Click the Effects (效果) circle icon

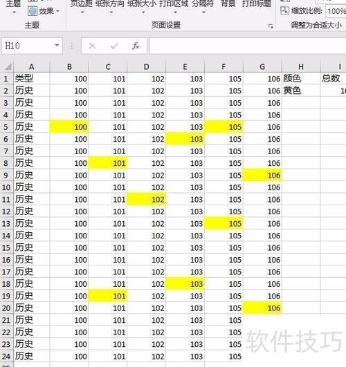click(33, 11)
